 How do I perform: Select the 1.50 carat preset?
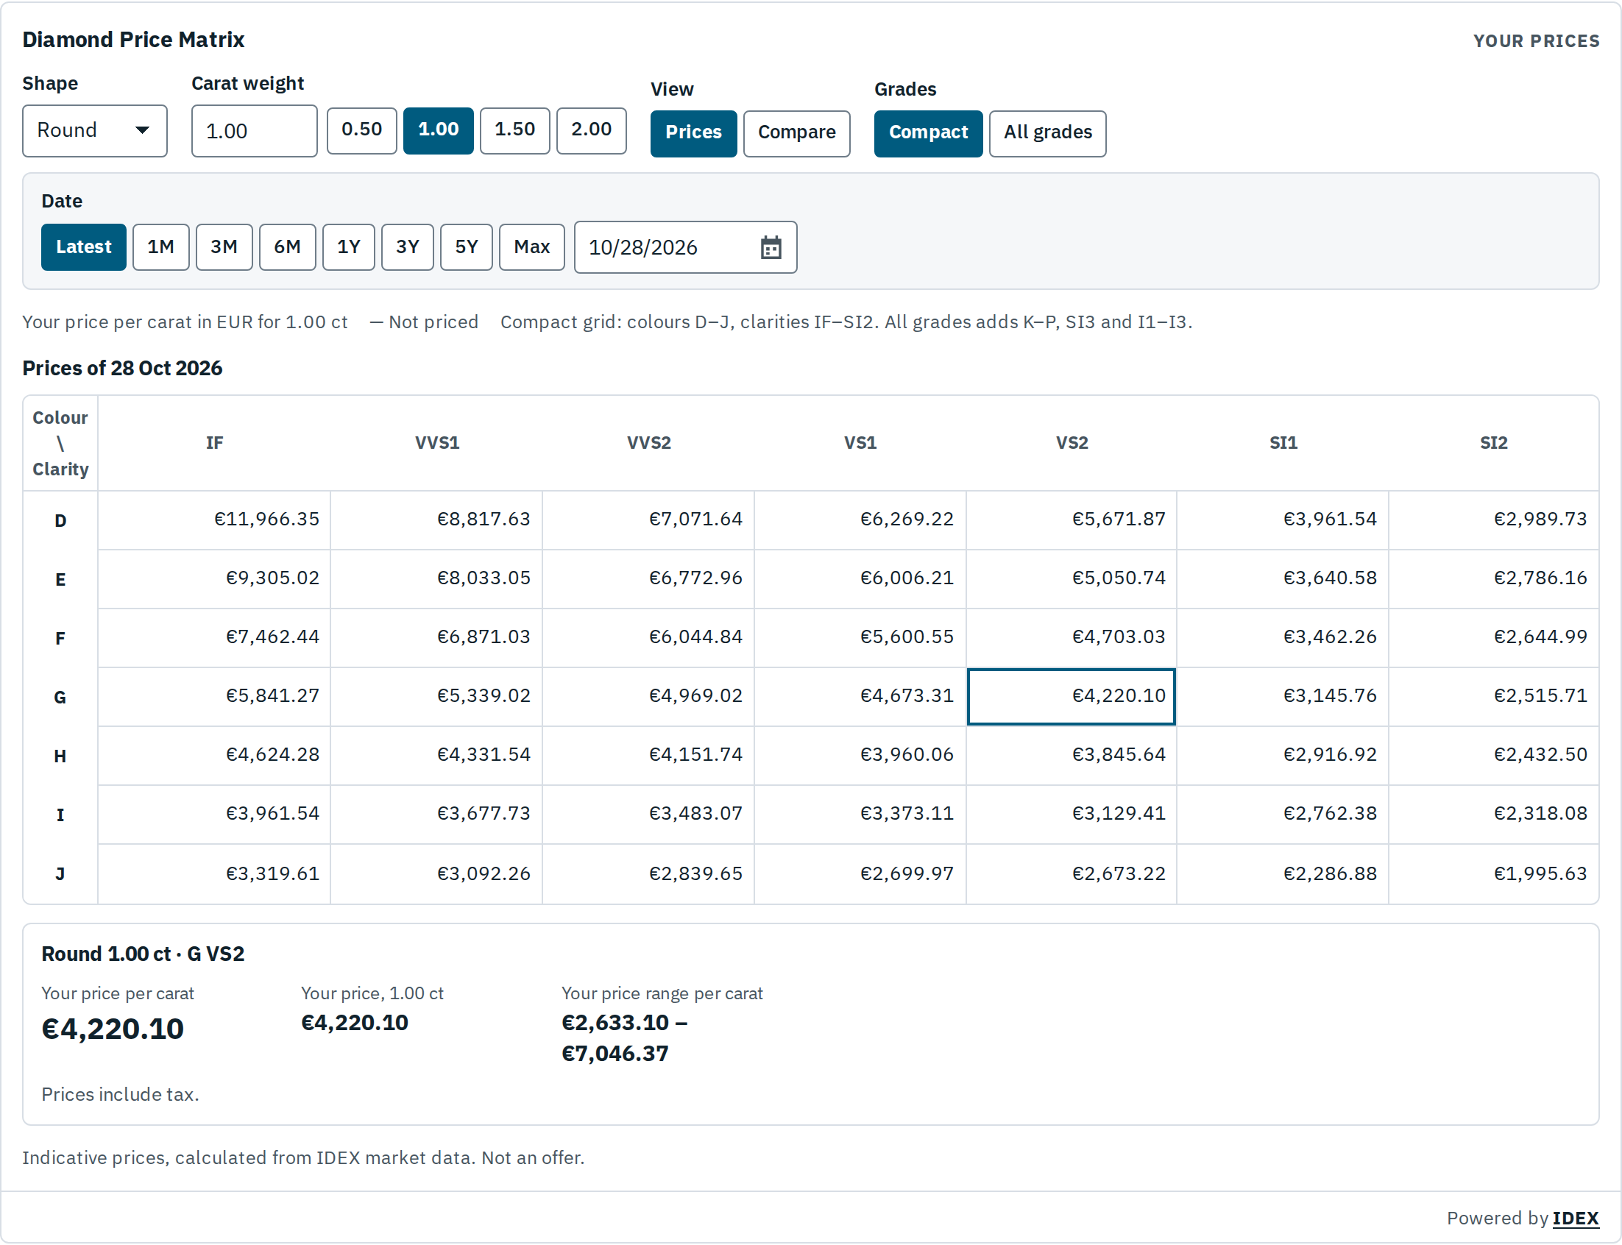click(x=515, y=130)
